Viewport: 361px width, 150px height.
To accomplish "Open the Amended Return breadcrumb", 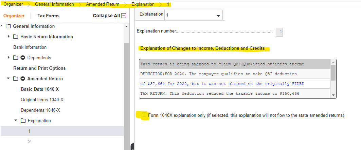I will (103, 4).
